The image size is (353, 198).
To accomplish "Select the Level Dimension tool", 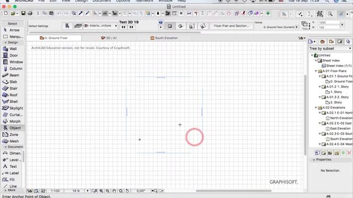I will tap(12, 160).
